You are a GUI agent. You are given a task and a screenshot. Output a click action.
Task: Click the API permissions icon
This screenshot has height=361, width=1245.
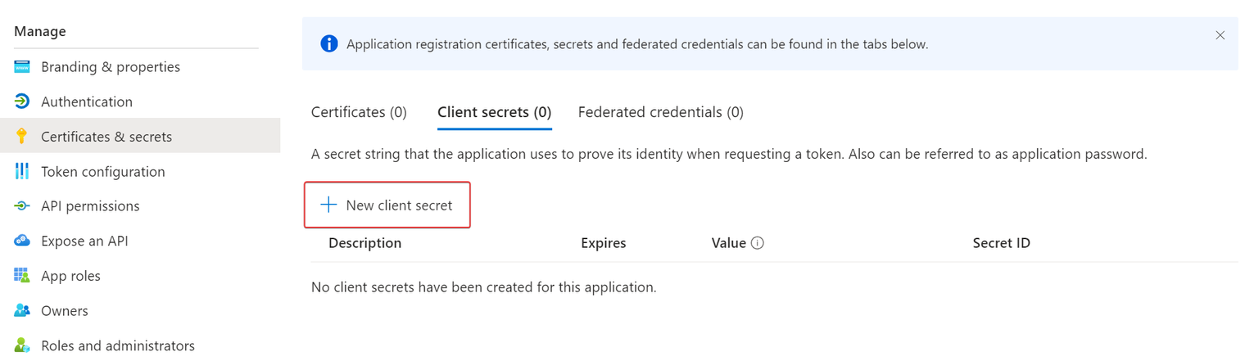22,206
